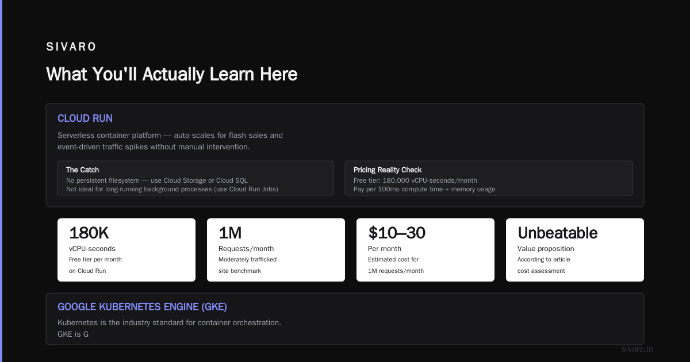Select the "Moderately trafficked" caption
The image size is (690, 362).
point(247,260)
